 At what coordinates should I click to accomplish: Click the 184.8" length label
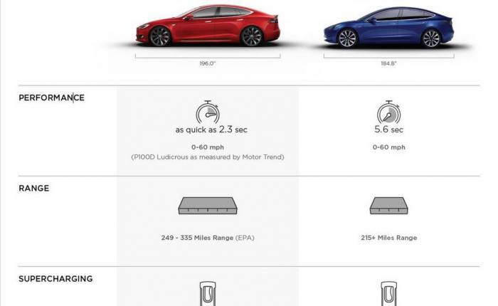(388, 63)
